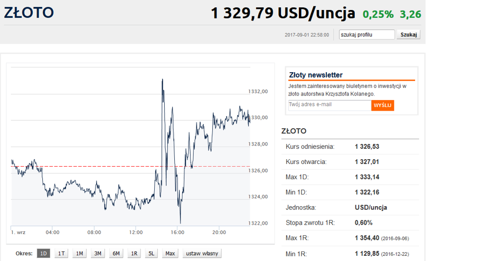Click the large ZŁOTO page title

coord(29,13)
